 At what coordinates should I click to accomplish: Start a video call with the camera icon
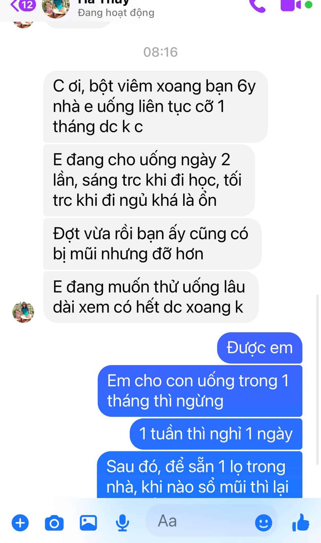pyautogui.click(x=290, y=5)
